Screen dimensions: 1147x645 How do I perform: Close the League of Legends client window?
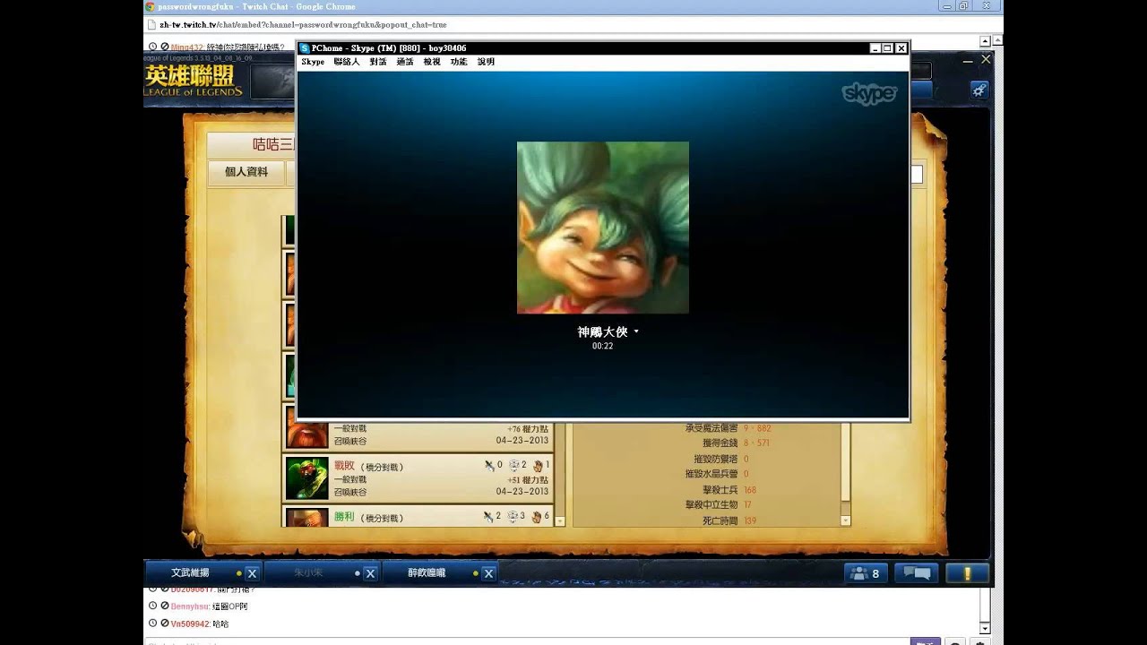click(986, 59)
